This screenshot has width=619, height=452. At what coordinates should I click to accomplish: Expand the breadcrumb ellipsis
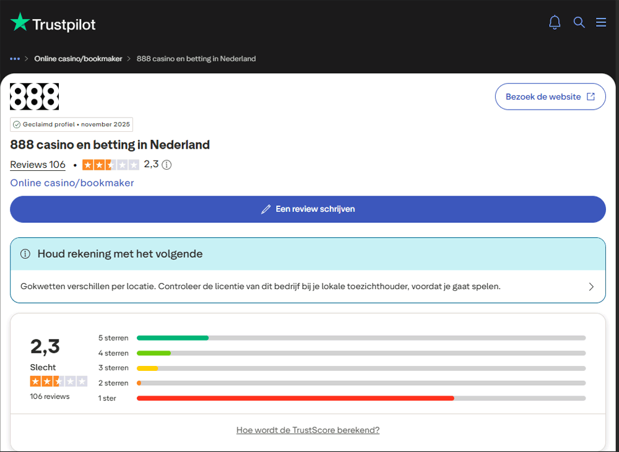click(15, 59)
